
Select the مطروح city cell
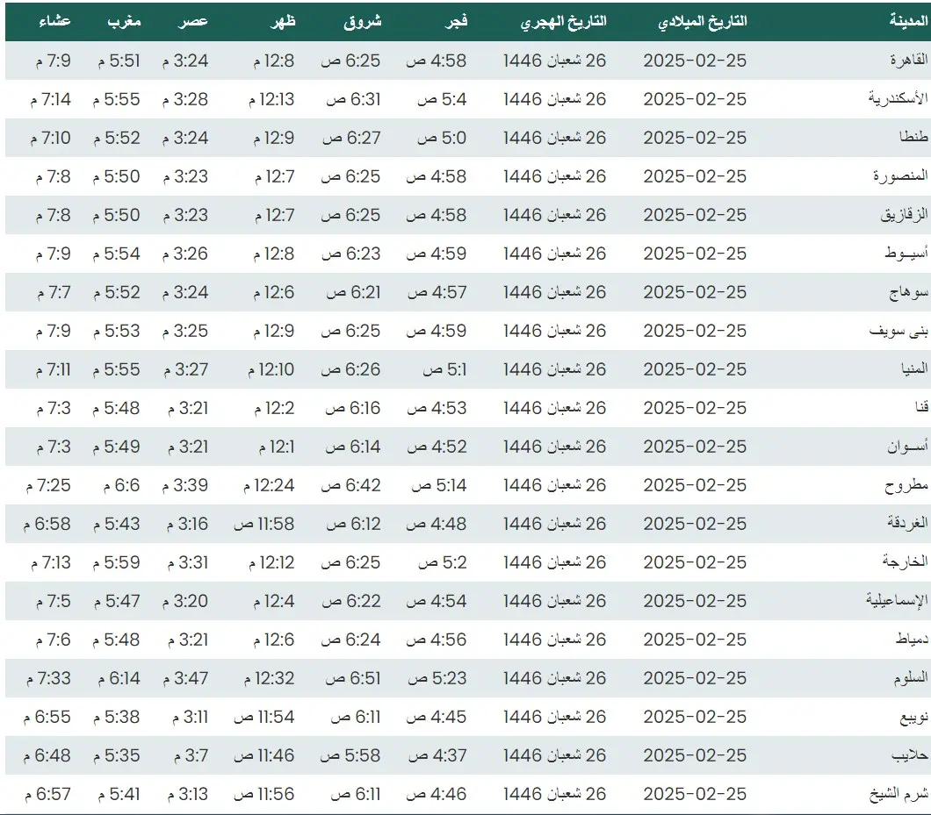(x=906, y=484)
